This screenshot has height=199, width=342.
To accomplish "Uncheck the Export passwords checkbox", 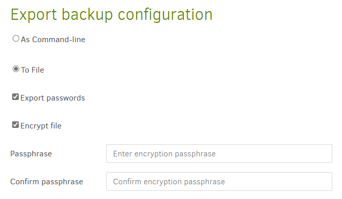I will 15,97.
